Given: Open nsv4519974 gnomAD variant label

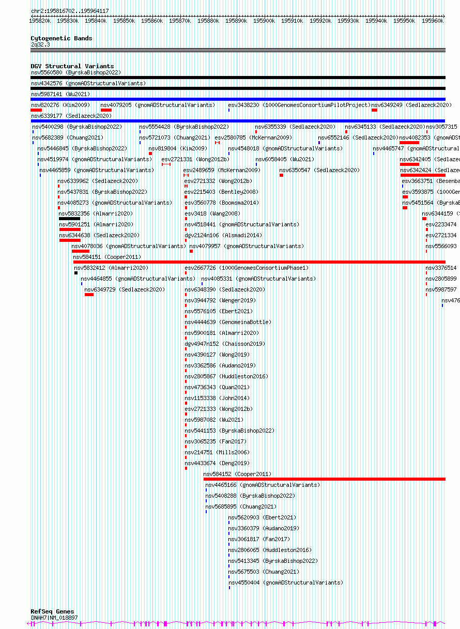Looking at the screenshot, I should click(x=95, y=159).
